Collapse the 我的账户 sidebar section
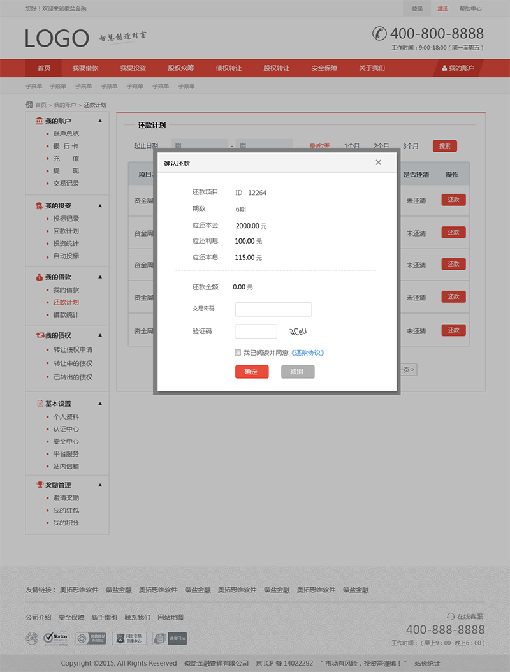 coord(100,121)
